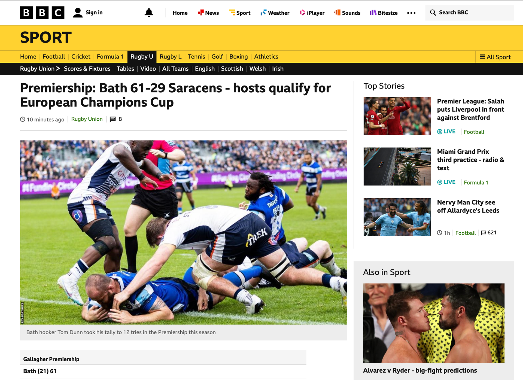Open the Alvarez v Ryder big-fight predictions link
The image size is (523, 380).
(420, 370)
